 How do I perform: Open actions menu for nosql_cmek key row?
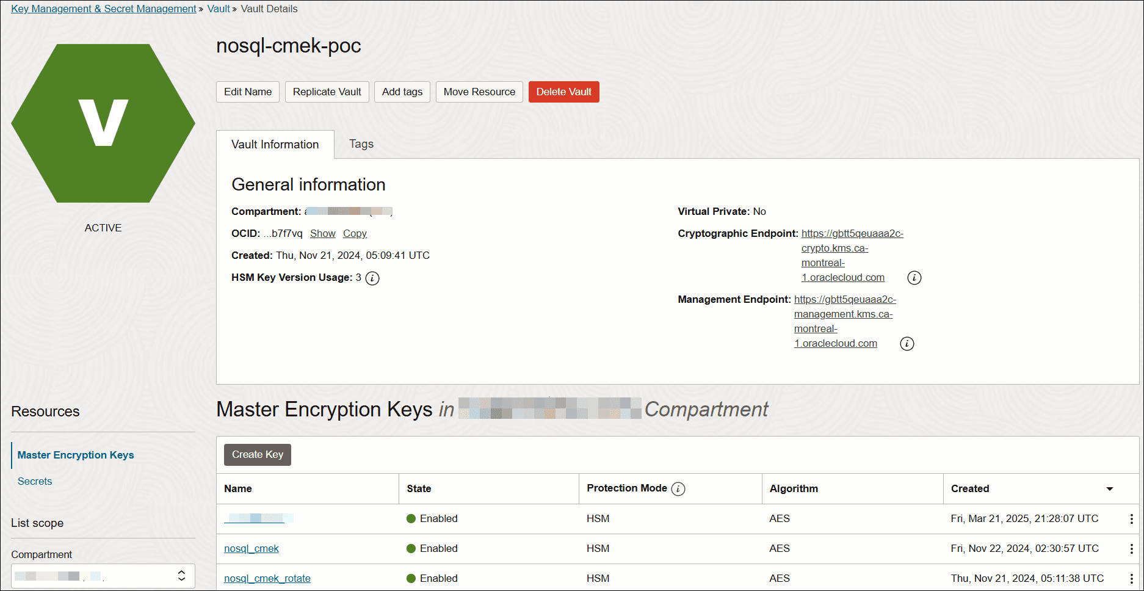[x=1131, y=549]
